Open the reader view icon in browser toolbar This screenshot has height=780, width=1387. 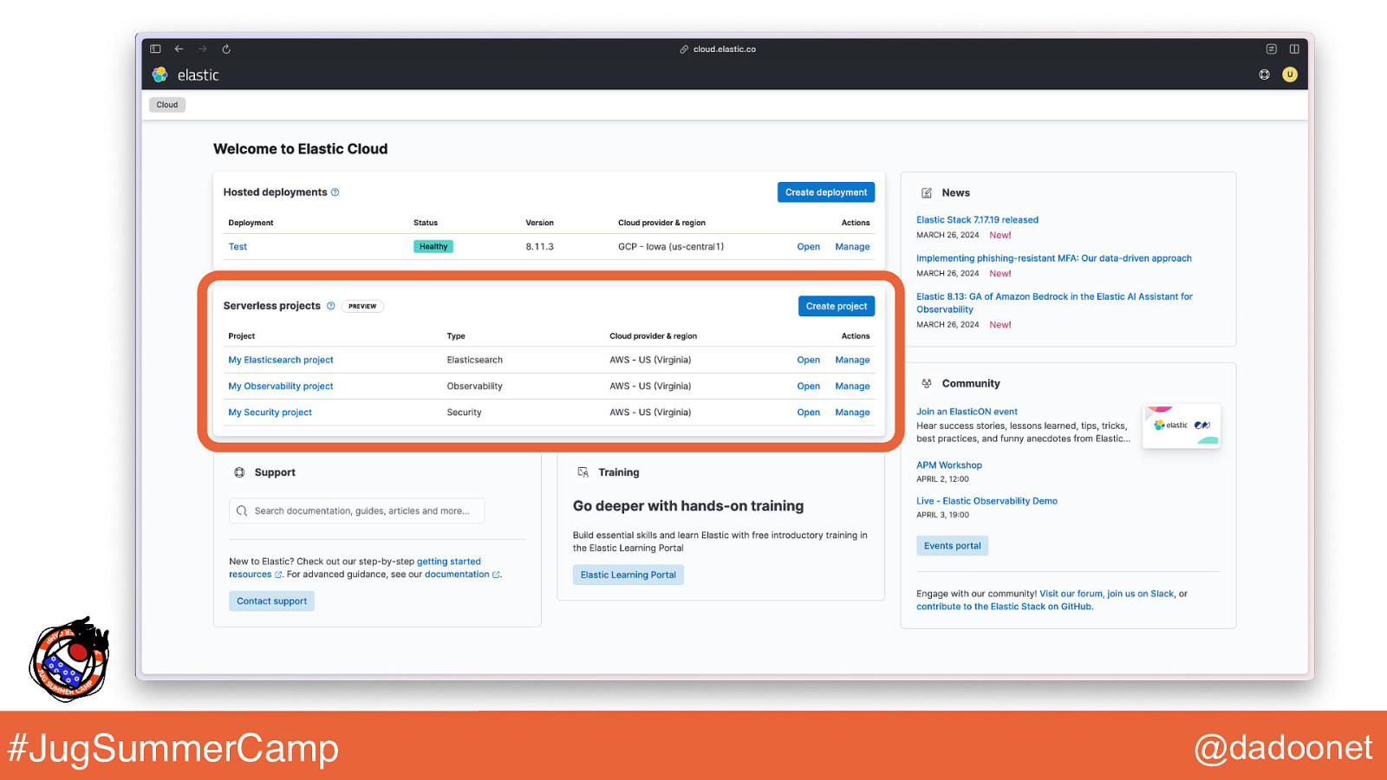click(x=1272, y=49)
